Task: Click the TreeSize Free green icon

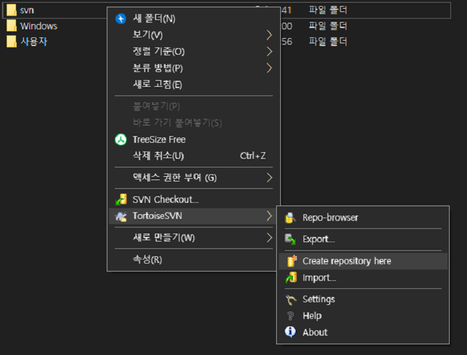Action: click(x=121, y=139)
